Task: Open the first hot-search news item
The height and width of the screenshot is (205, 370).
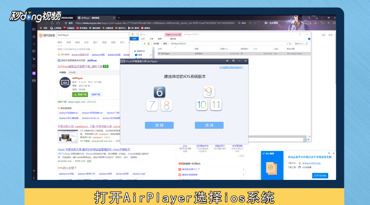Action: click(190, 169)
